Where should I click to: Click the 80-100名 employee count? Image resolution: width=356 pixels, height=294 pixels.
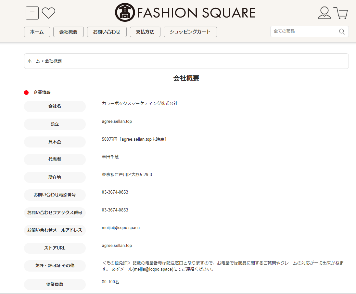pos(110,282)
